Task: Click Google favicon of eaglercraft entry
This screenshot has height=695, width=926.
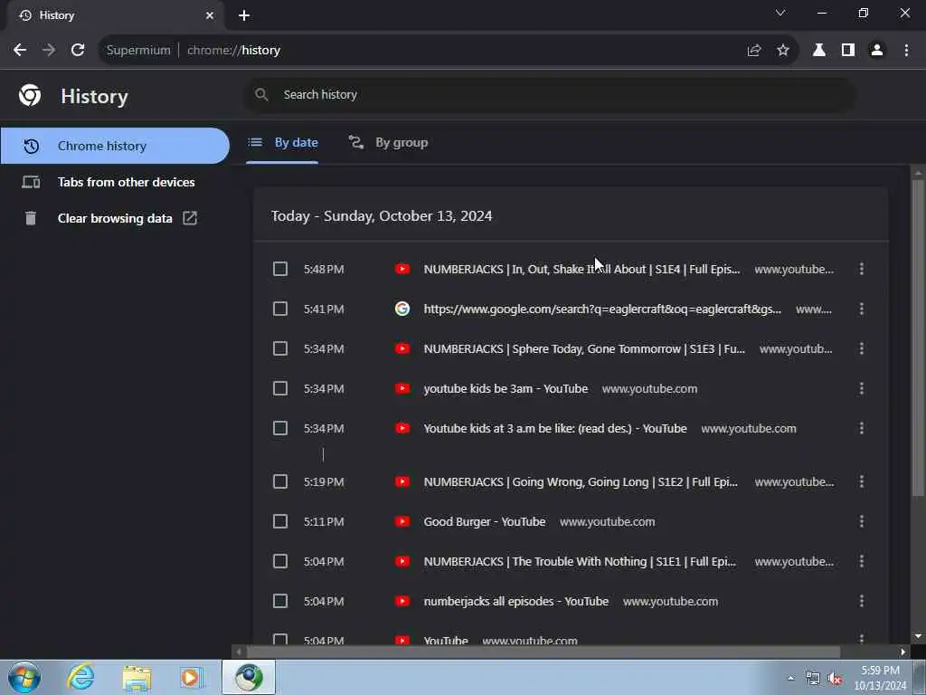Action: pyautogui.click(x=402, y=309)
